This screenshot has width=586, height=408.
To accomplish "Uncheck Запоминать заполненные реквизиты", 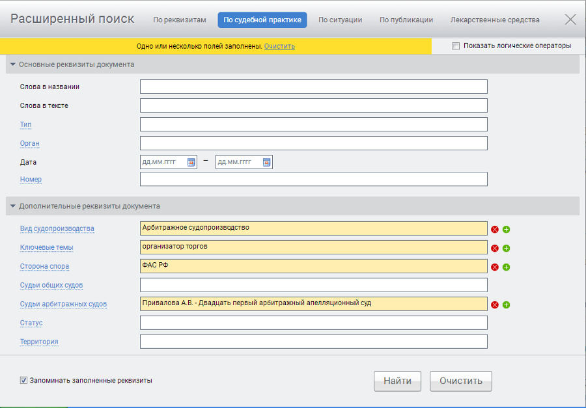I will point(24,380).
